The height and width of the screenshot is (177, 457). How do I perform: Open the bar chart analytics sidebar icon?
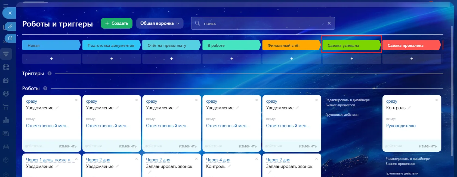[x=6, y=120]
